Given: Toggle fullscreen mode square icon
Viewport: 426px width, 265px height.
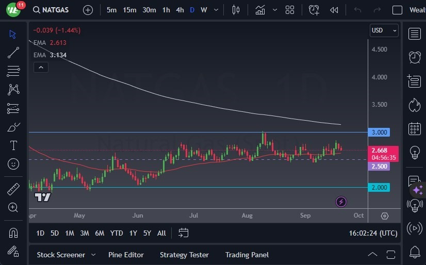Looking at the screenshot, I should point(397,10).
